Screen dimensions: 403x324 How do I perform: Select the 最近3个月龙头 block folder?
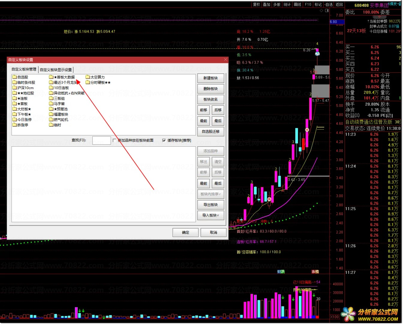click(x=64, y=82)
